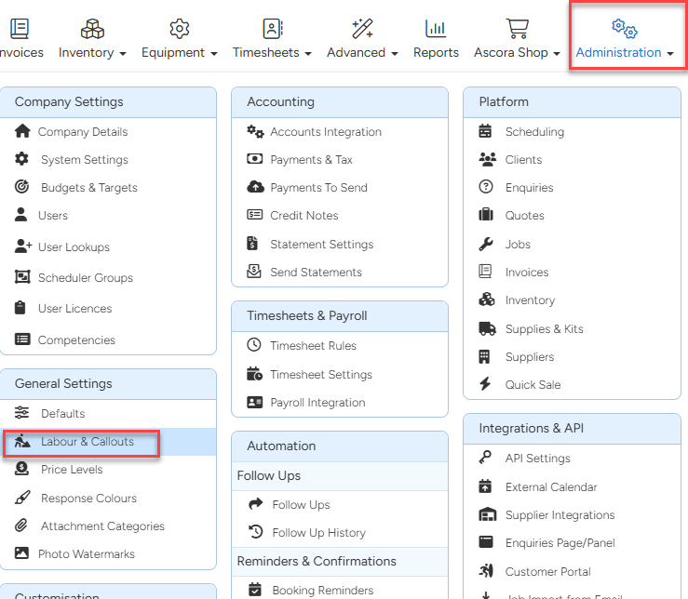The height and width of the screenshot is (599, 688).
Task: Go to Payroll Integration settings
Action: 317,403
